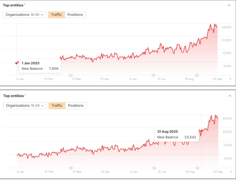Screen dimensions: 236x180
Task: Click the Google update marker near 10 Jul, lower chart
Action: click(155, 168)
